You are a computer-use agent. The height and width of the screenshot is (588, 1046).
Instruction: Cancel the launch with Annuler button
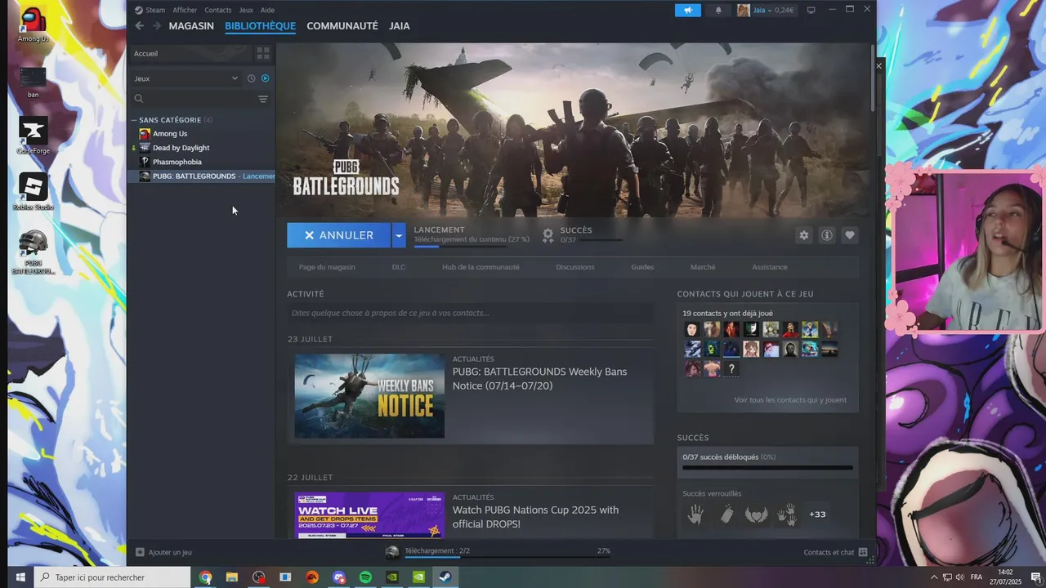(x=338, y=235)
